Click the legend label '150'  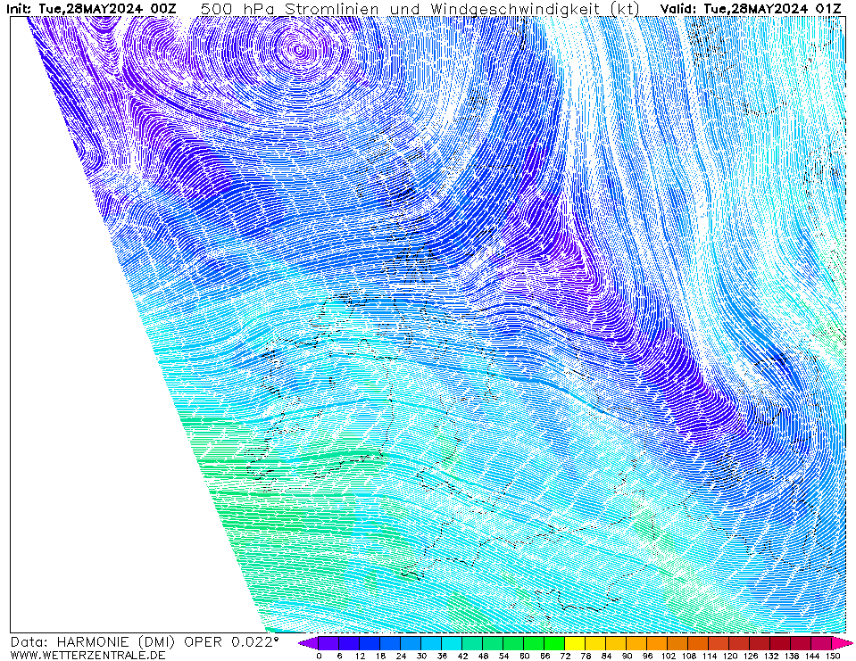[833, 656]
